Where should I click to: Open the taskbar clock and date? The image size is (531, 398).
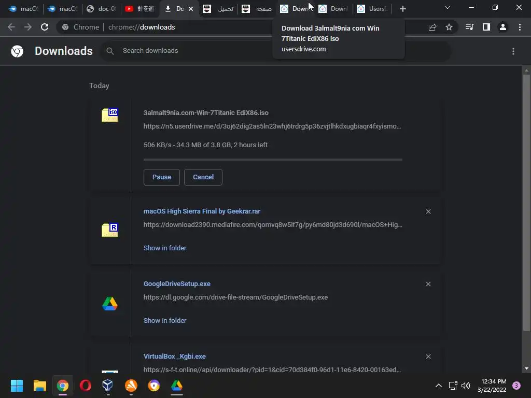click(492, 386)
